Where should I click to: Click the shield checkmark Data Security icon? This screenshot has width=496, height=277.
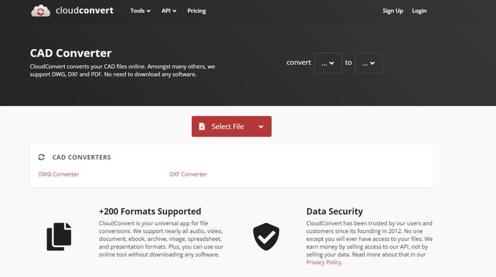point(266,236)
